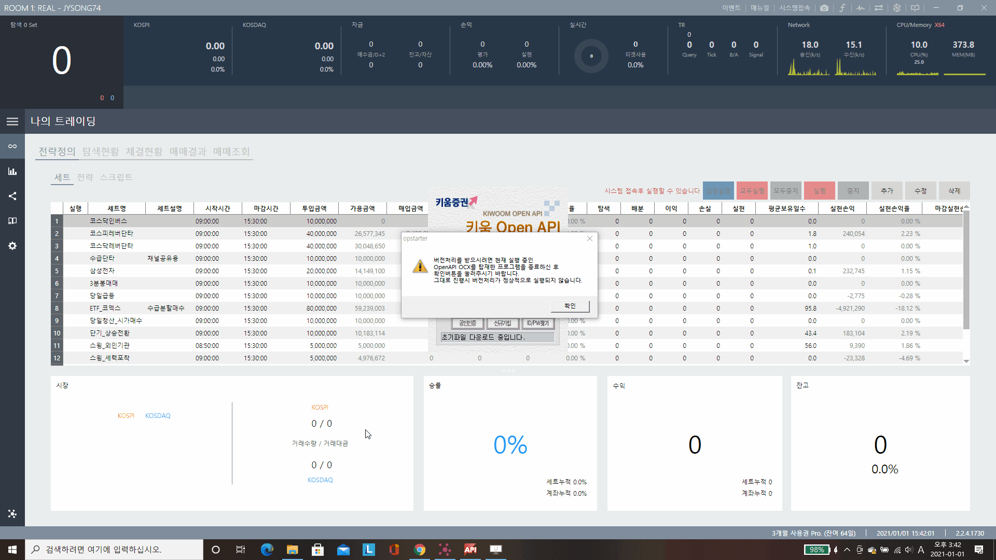
Task: Click 시스템접속 in the title bar
Action: point(794,8)
